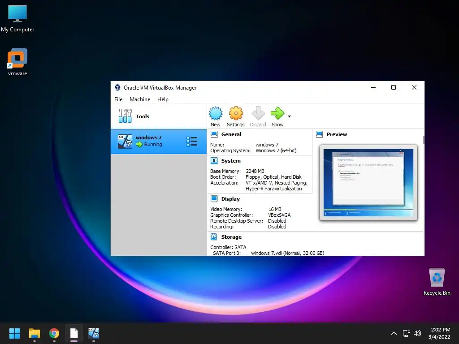Open File Explorer from the taskbar
Viewport: 459px width, 344px height.
pos(35,333)
